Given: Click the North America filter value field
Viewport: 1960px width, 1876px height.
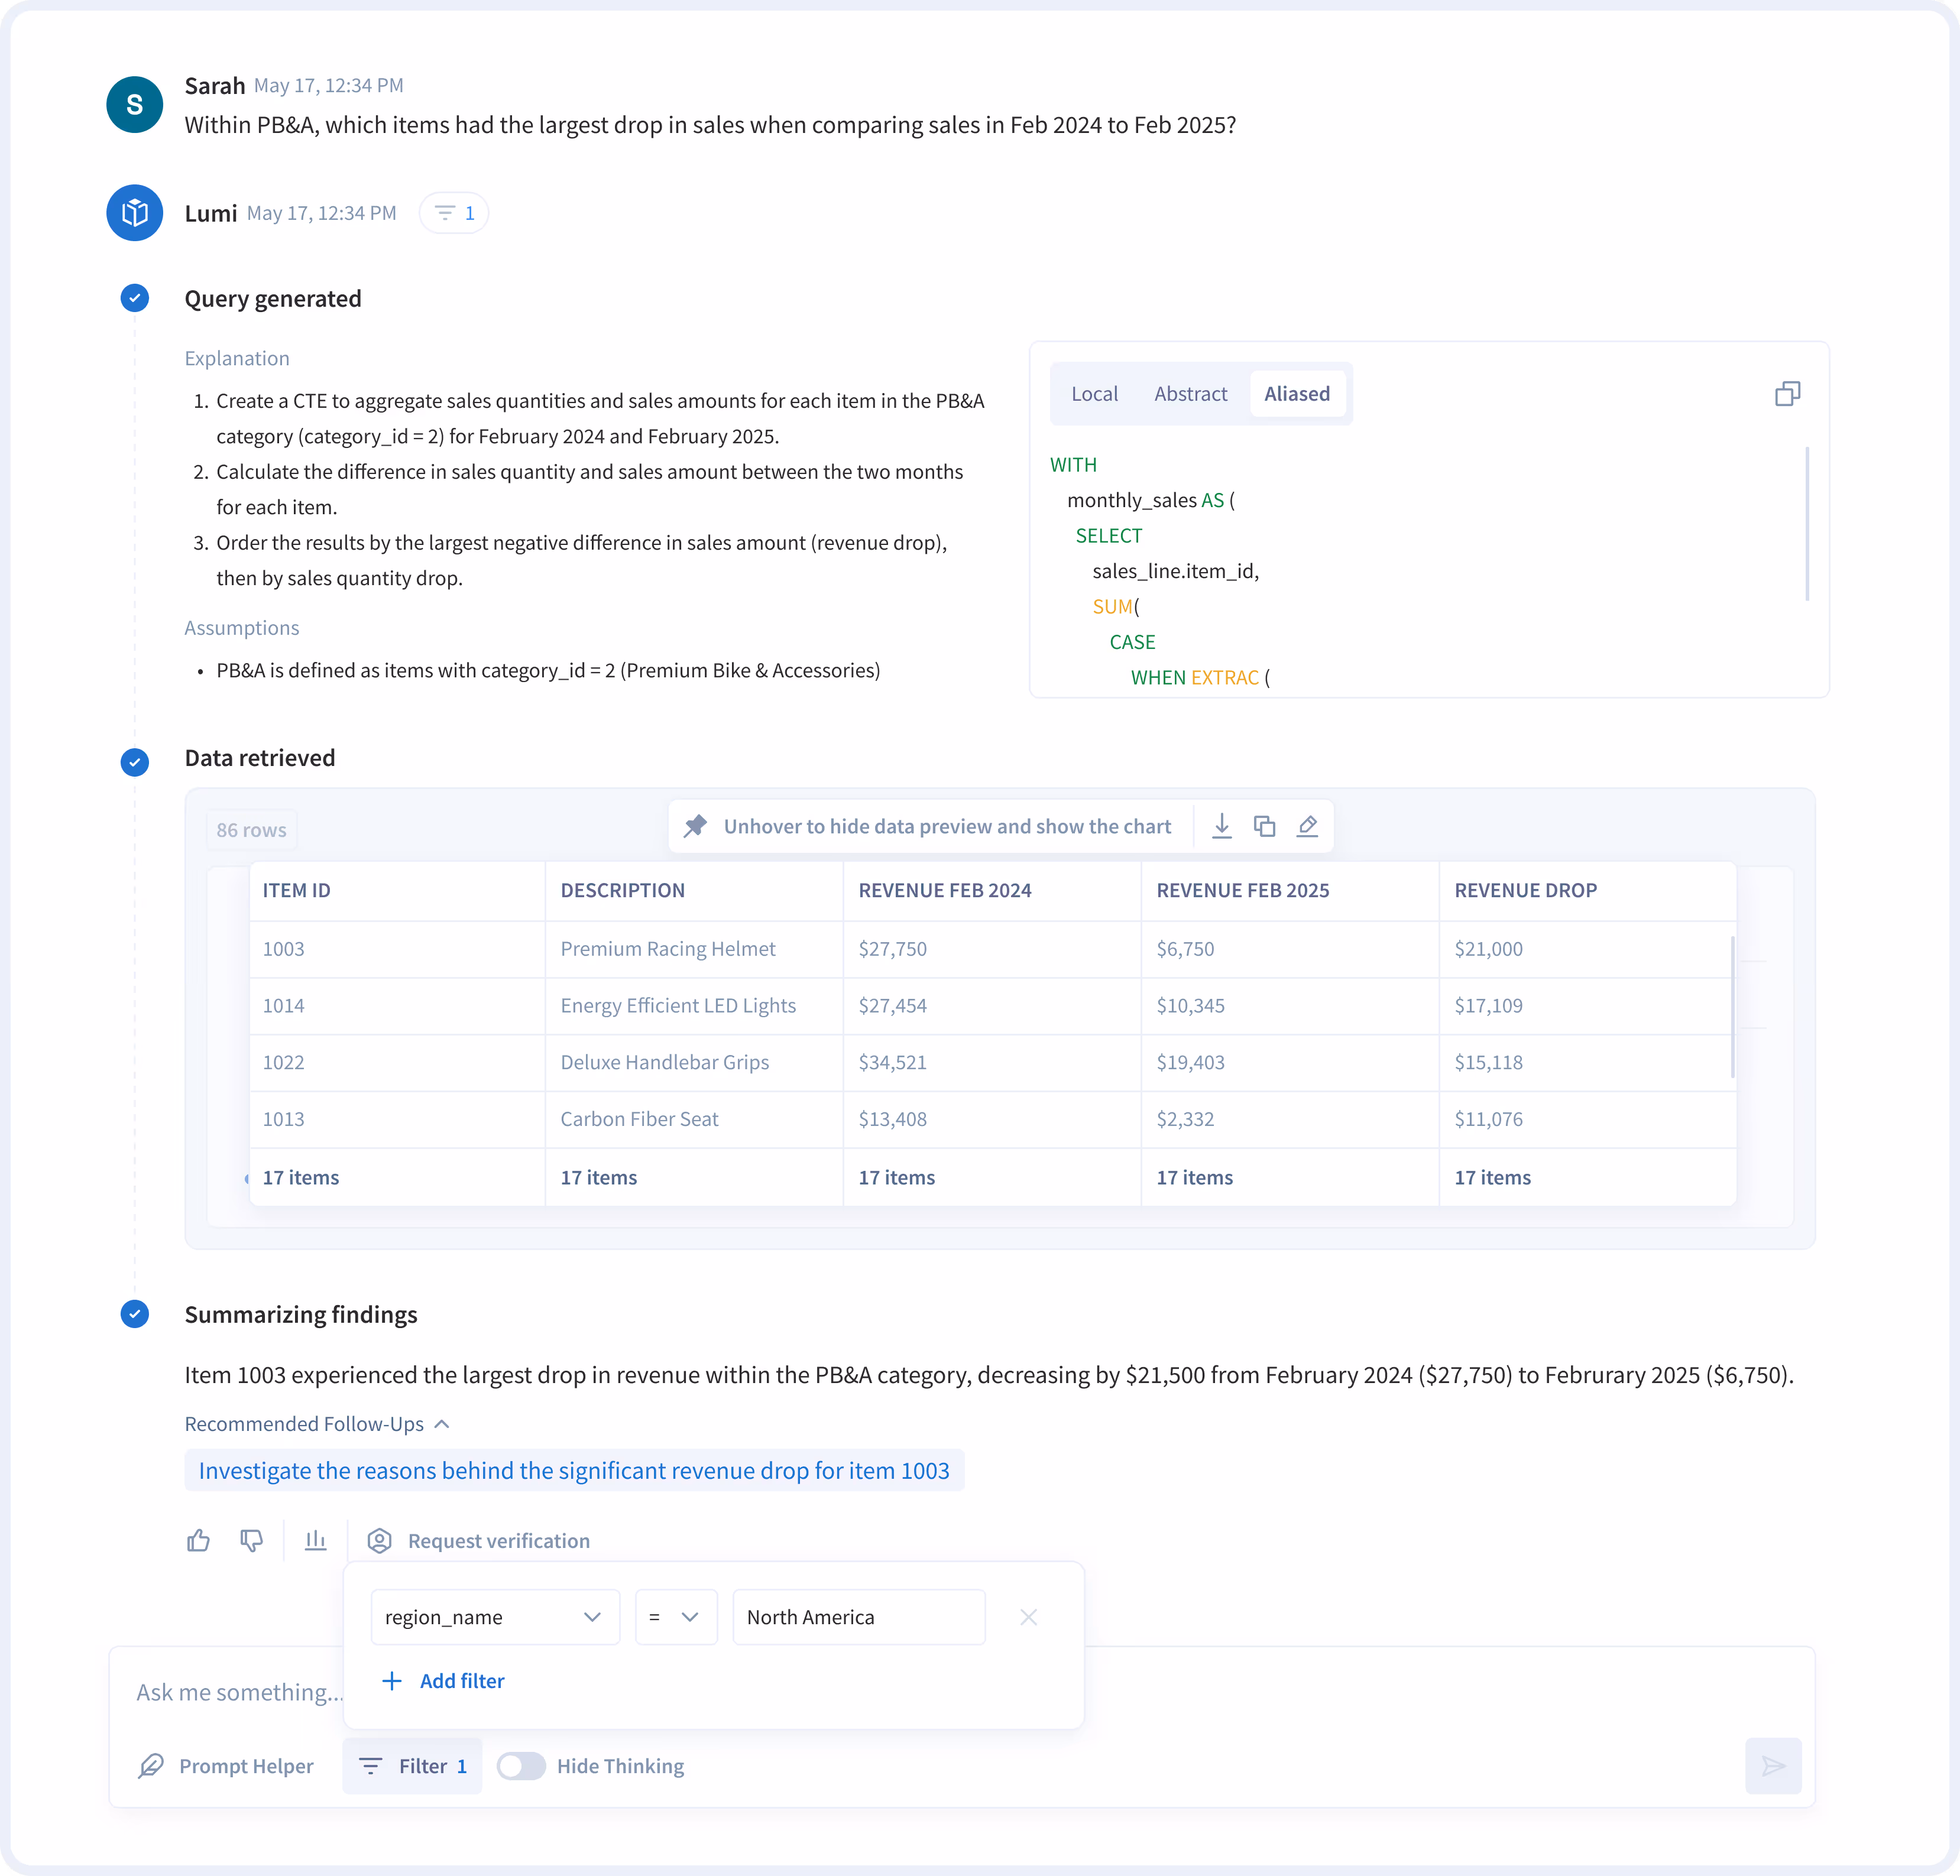Looking at the screenshot, I should (858, 1617).
